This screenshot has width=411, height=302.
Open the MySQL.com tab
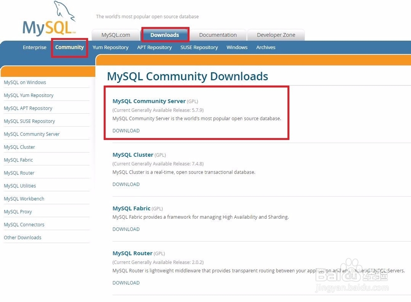click(x=115, y=35)
